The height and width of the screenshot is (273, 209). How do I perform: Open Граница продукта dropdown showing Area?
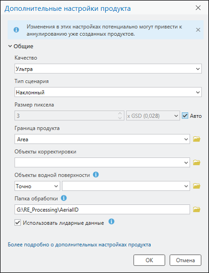[x=102, y=139]
